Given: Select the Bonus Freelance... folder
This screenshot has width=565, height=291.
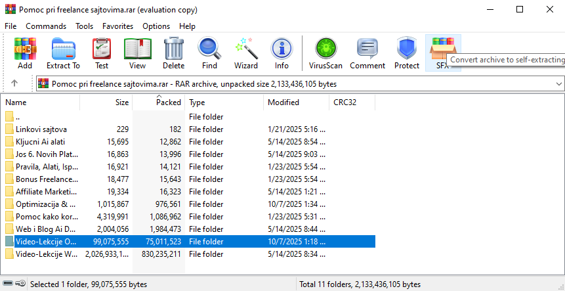Looking at the screenshot, I should click(47, 179).
